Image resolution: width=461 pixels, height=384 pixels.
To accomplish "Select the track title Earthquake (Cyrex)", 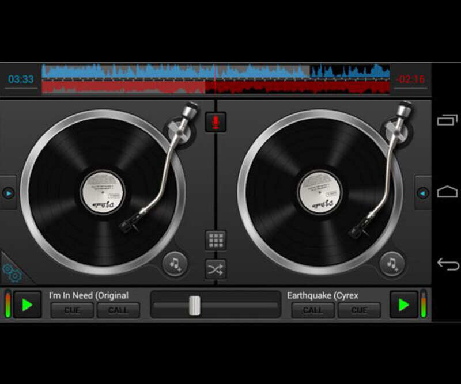I will [x=323, y=295].
